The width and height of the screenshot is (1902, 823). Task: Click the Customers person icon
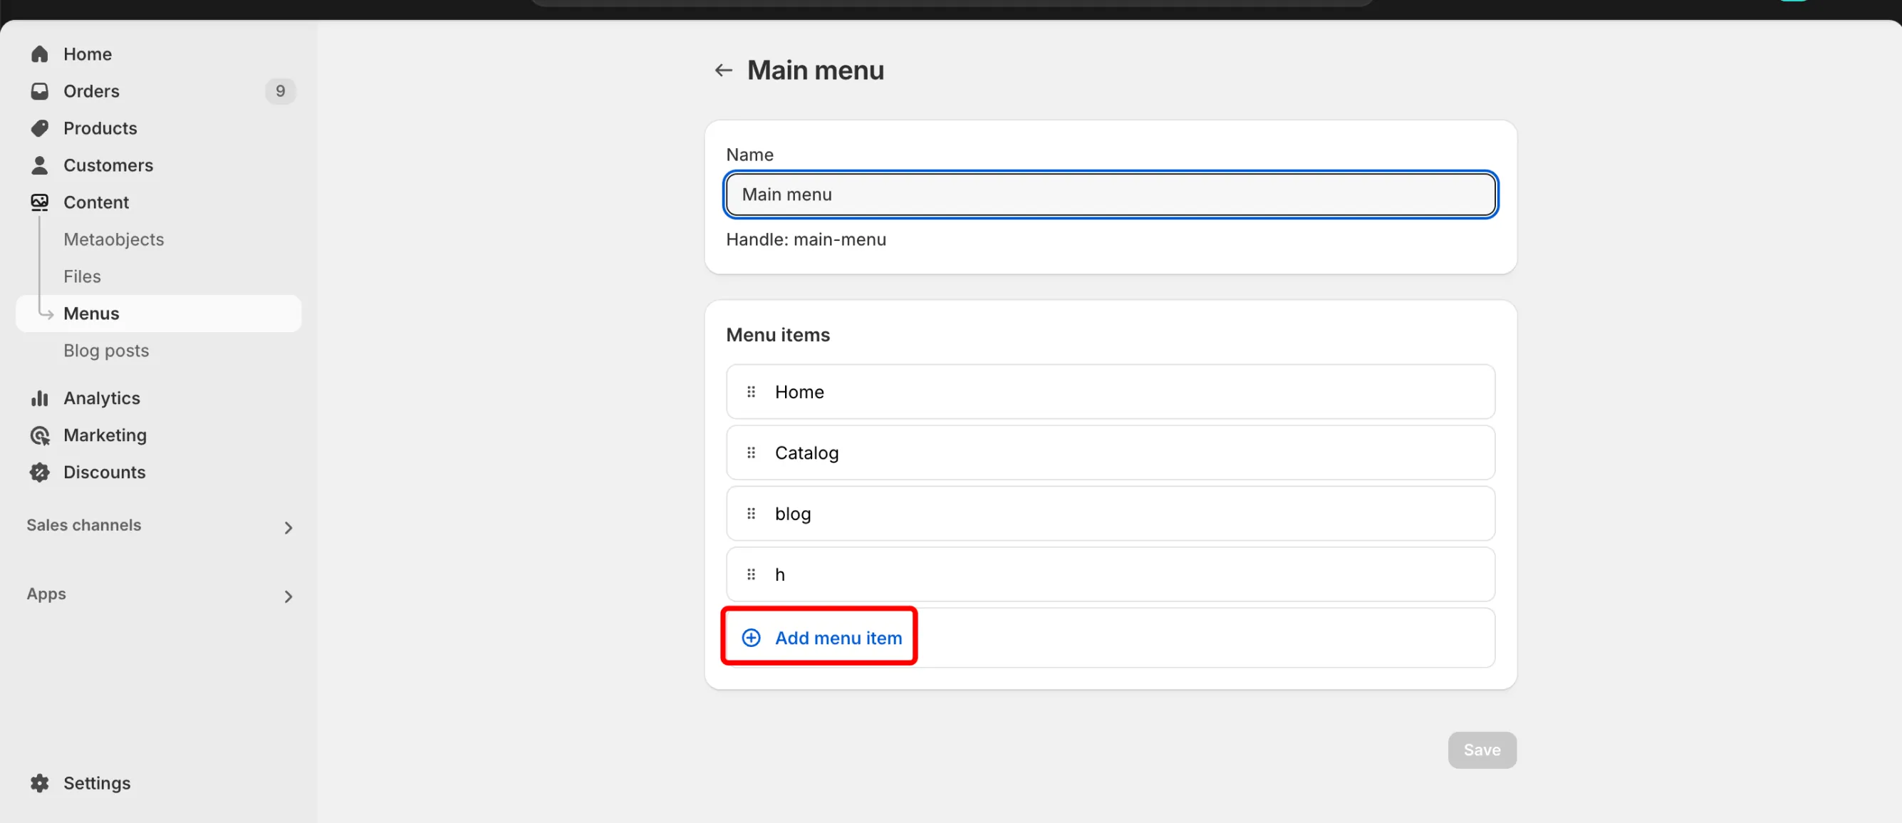coord(40,165)
